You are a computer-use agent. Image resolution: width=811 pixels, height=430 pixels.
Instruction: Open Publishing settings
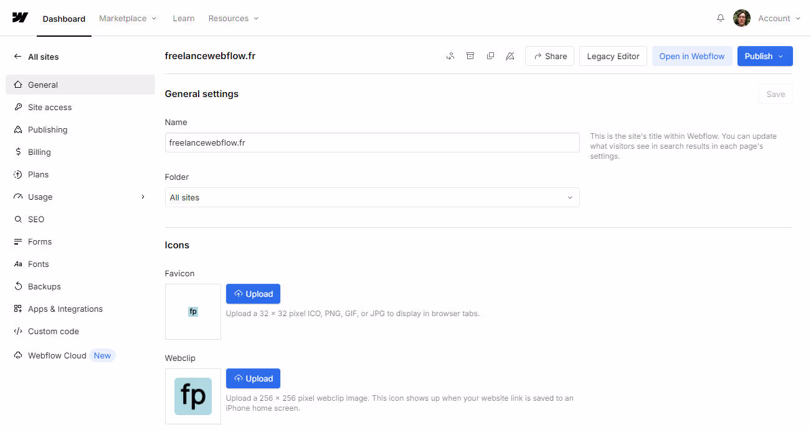pos(80,129)
